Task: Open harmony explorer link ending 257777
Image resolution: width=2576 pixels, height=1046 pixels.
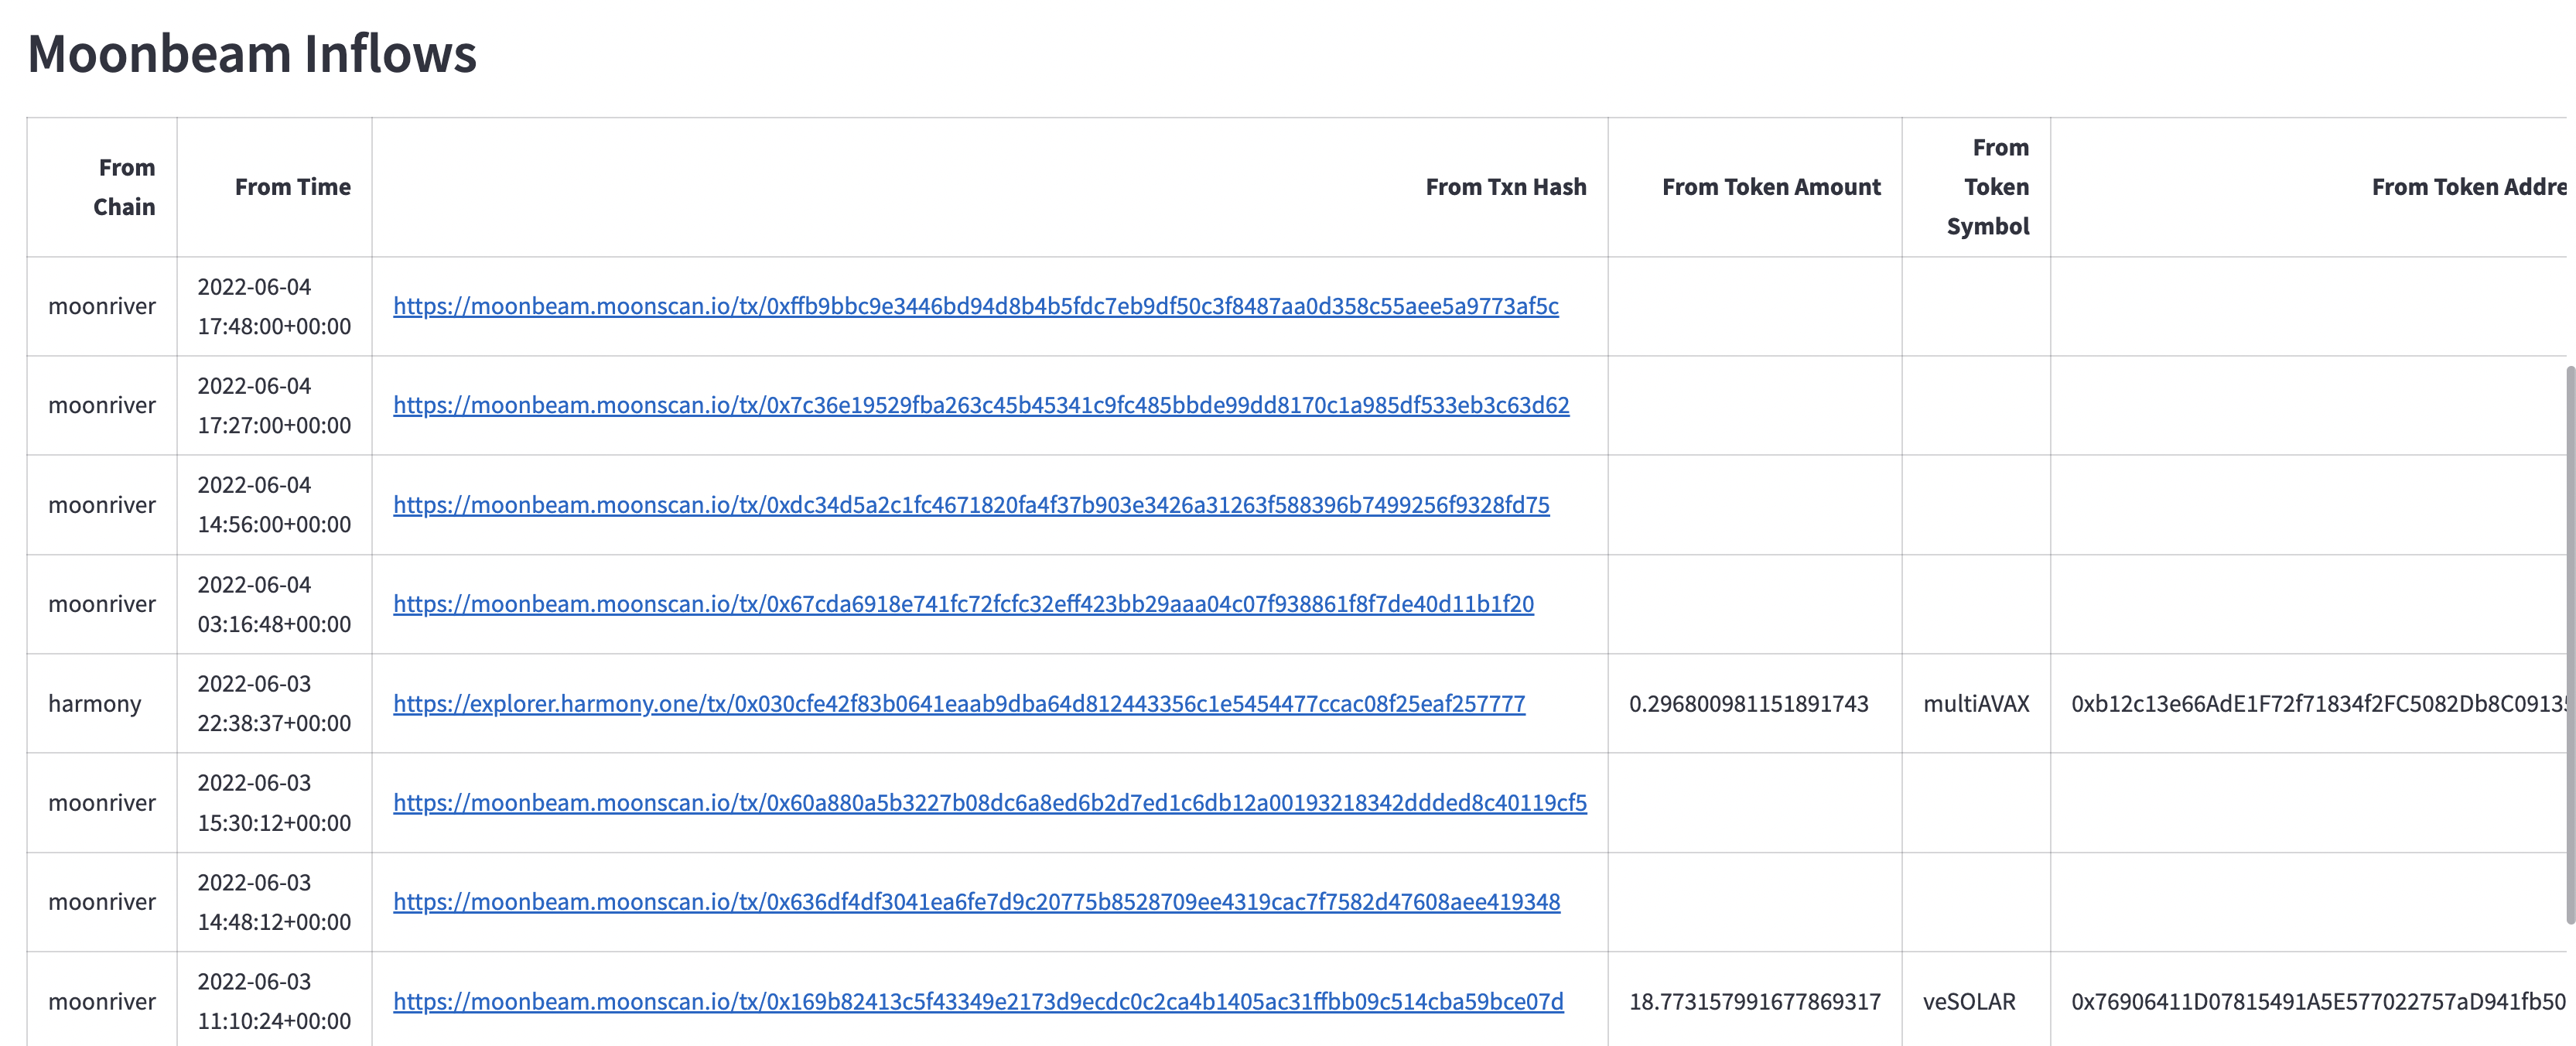Action: pos(958,704)
